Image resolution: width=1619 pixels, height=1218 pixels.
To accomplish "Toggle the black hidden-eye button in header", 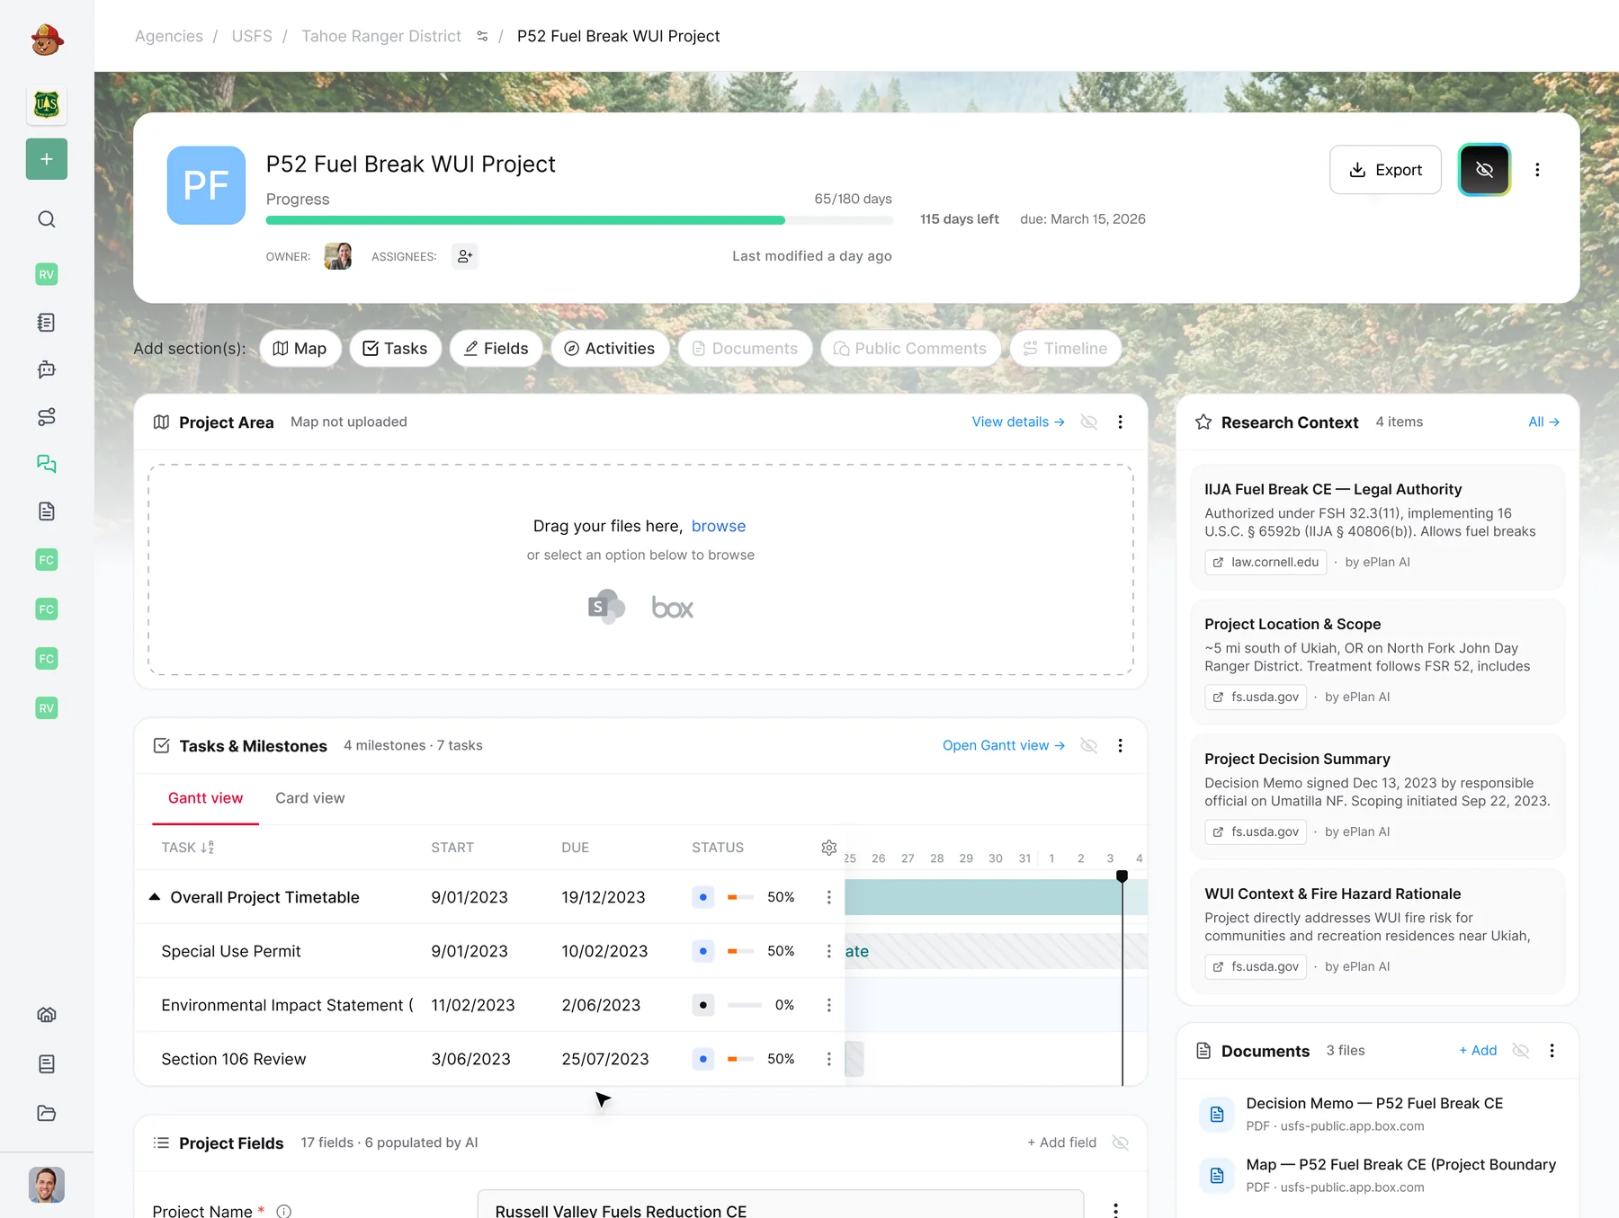I will coord(1484,170).
